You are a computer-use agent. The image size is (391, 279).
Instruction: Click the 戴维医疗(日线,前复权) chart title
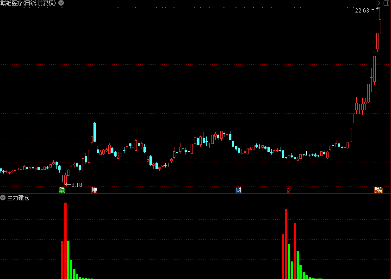28,3
